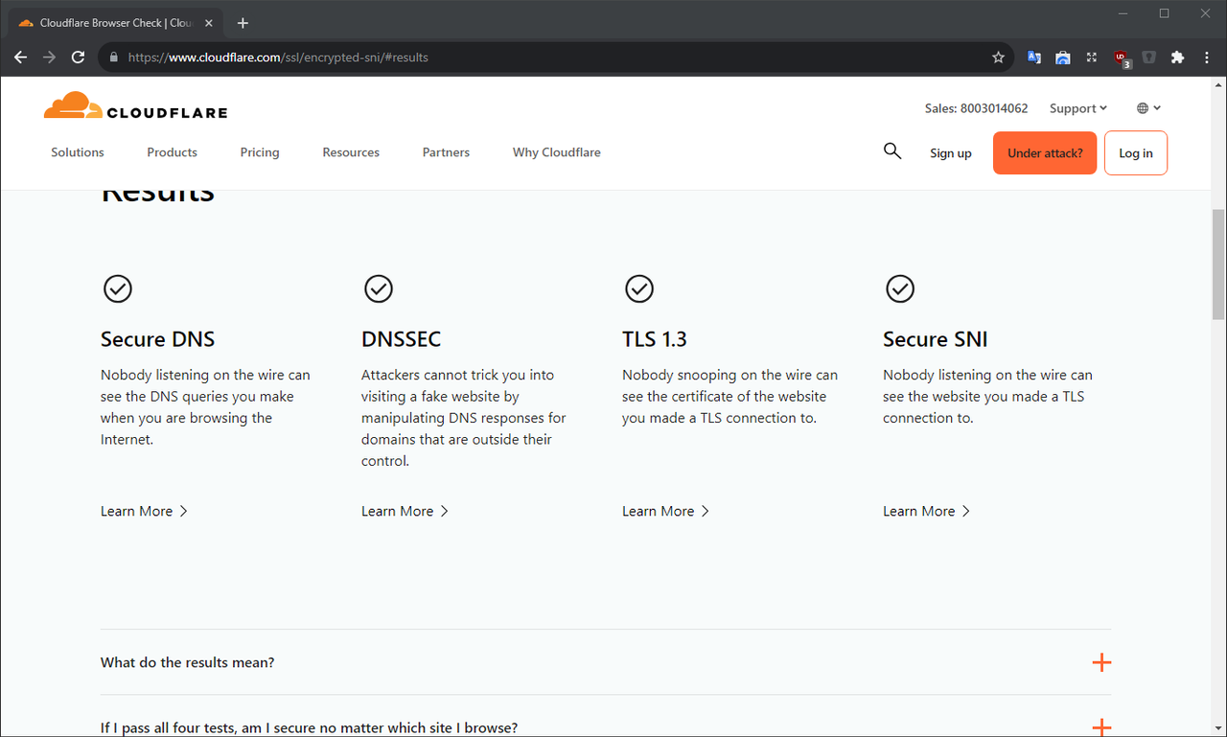Click the blue store extension icon
The width and height of the screenshot is (1227, 737).
coord(1063,58)
